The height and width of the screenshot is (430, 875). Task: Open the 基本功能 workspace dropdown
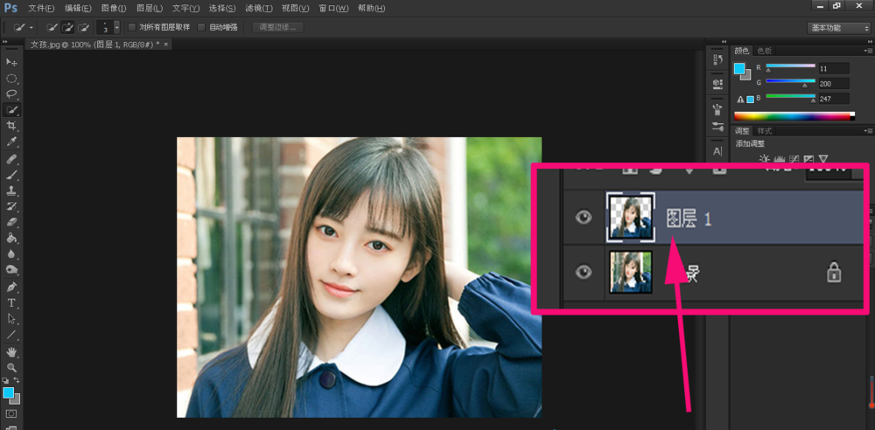coord(838,28)
